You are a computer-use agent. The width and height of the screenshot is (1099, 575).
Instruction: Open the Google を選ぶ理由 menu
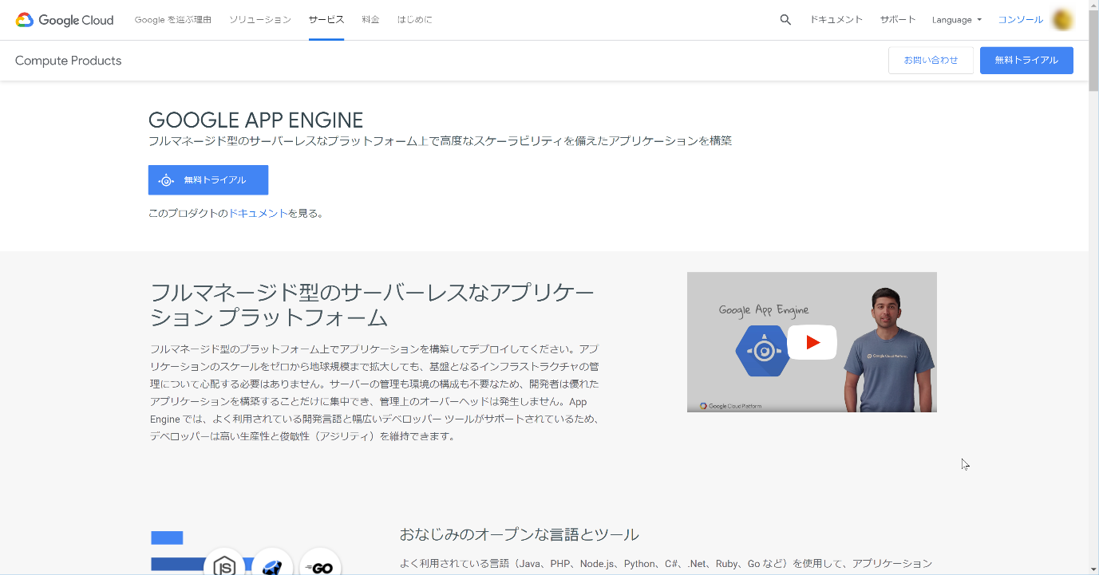click(173, 20)
